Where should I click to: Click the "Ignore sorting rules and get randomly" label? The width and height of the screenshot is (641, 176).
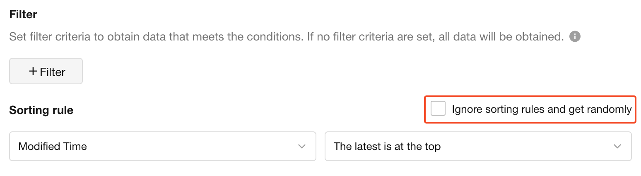coord(541,109)
